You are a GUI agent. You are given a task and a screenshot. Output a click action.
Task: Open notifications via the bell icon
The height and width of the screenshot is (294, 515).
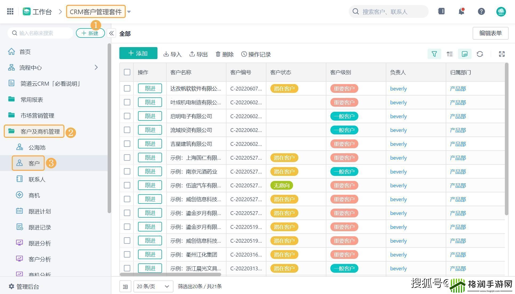[x=461, y=11]
